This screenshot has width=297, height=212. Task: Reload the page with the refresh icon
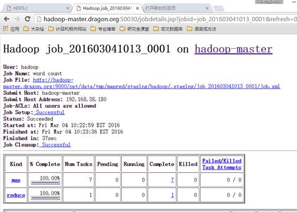(x=28, y=19)
